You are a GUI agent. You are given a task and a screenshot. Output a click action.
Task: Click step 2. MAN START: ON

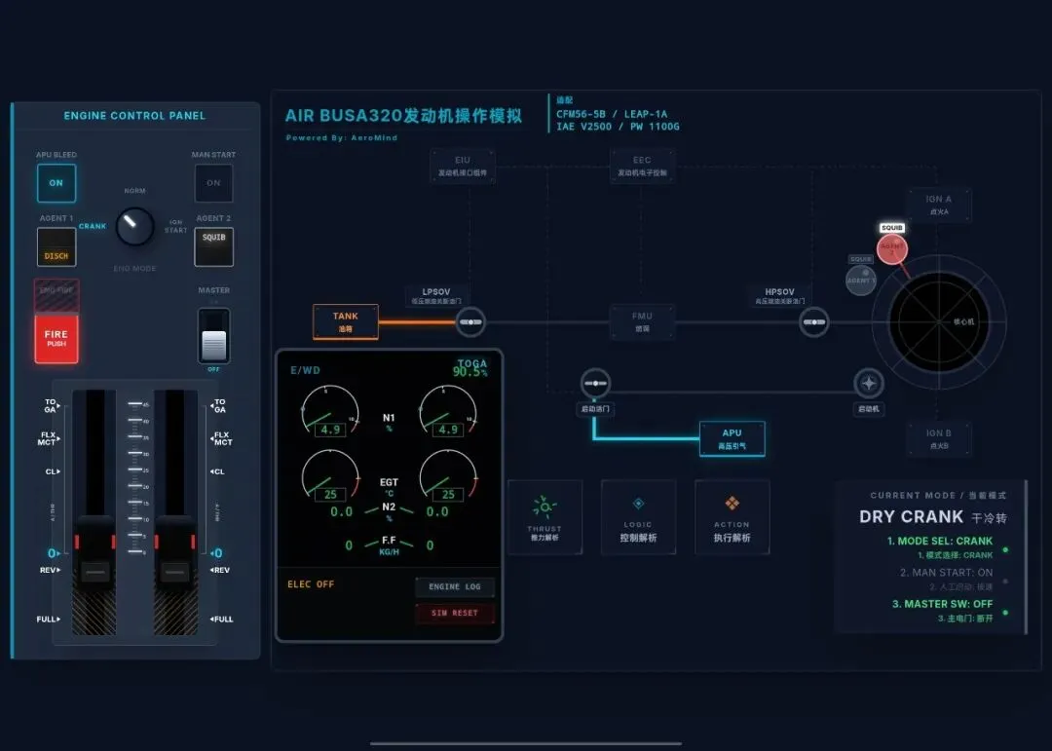click(946, 573)
